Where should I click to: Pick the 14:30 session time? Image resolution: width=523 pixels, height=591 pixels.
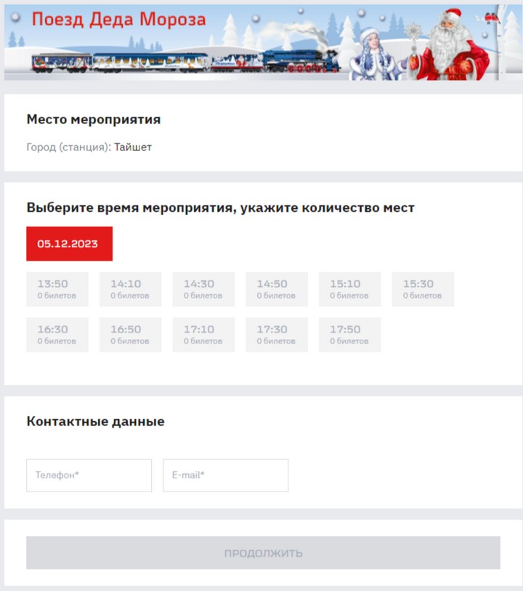pos(203,289)
